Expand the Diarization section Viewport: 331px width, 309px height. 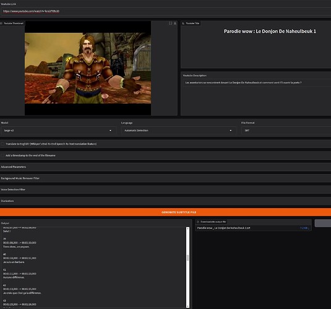click(x=166, y=201)
